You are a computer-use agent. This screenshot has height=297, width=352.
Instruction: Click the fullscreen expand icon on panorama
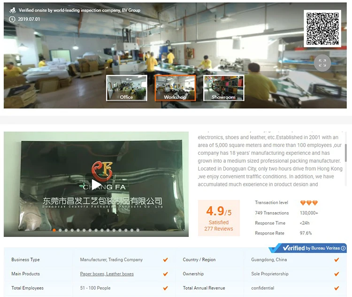pyautogui.click(x=322, y=63)
